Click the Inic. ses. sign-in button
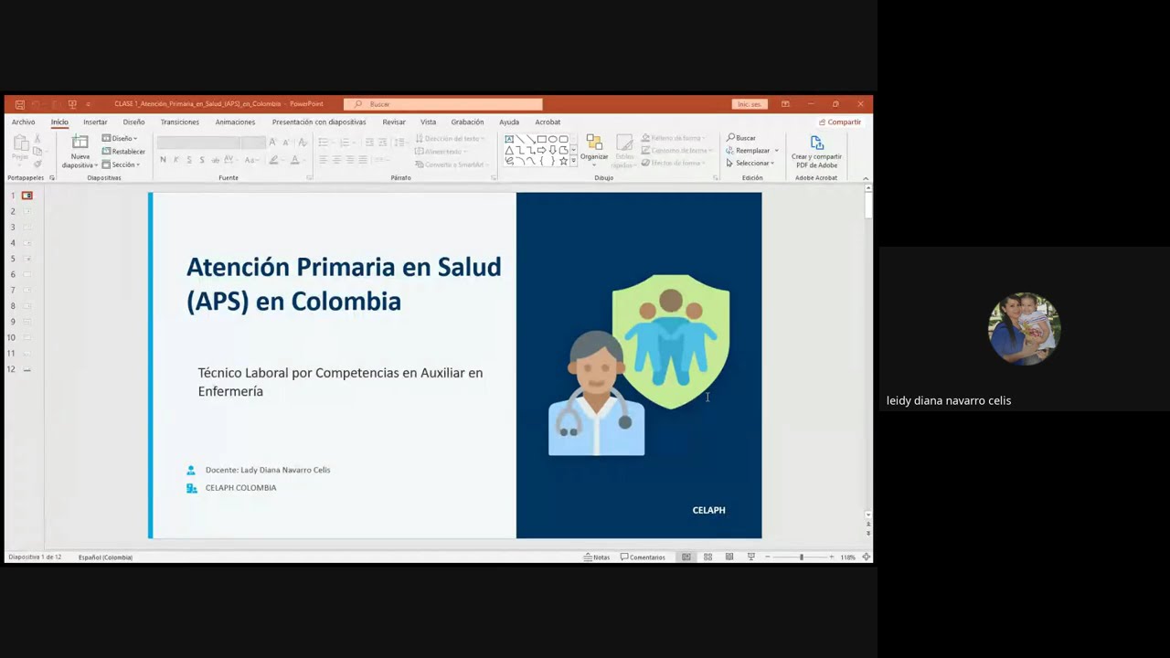The width and height of the screenshot is (1170, 658). coord(750,104)
